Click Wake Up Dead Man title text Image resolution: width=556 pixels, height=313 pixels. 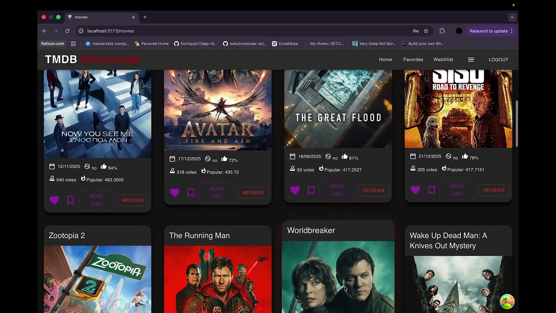pos(448,241)
